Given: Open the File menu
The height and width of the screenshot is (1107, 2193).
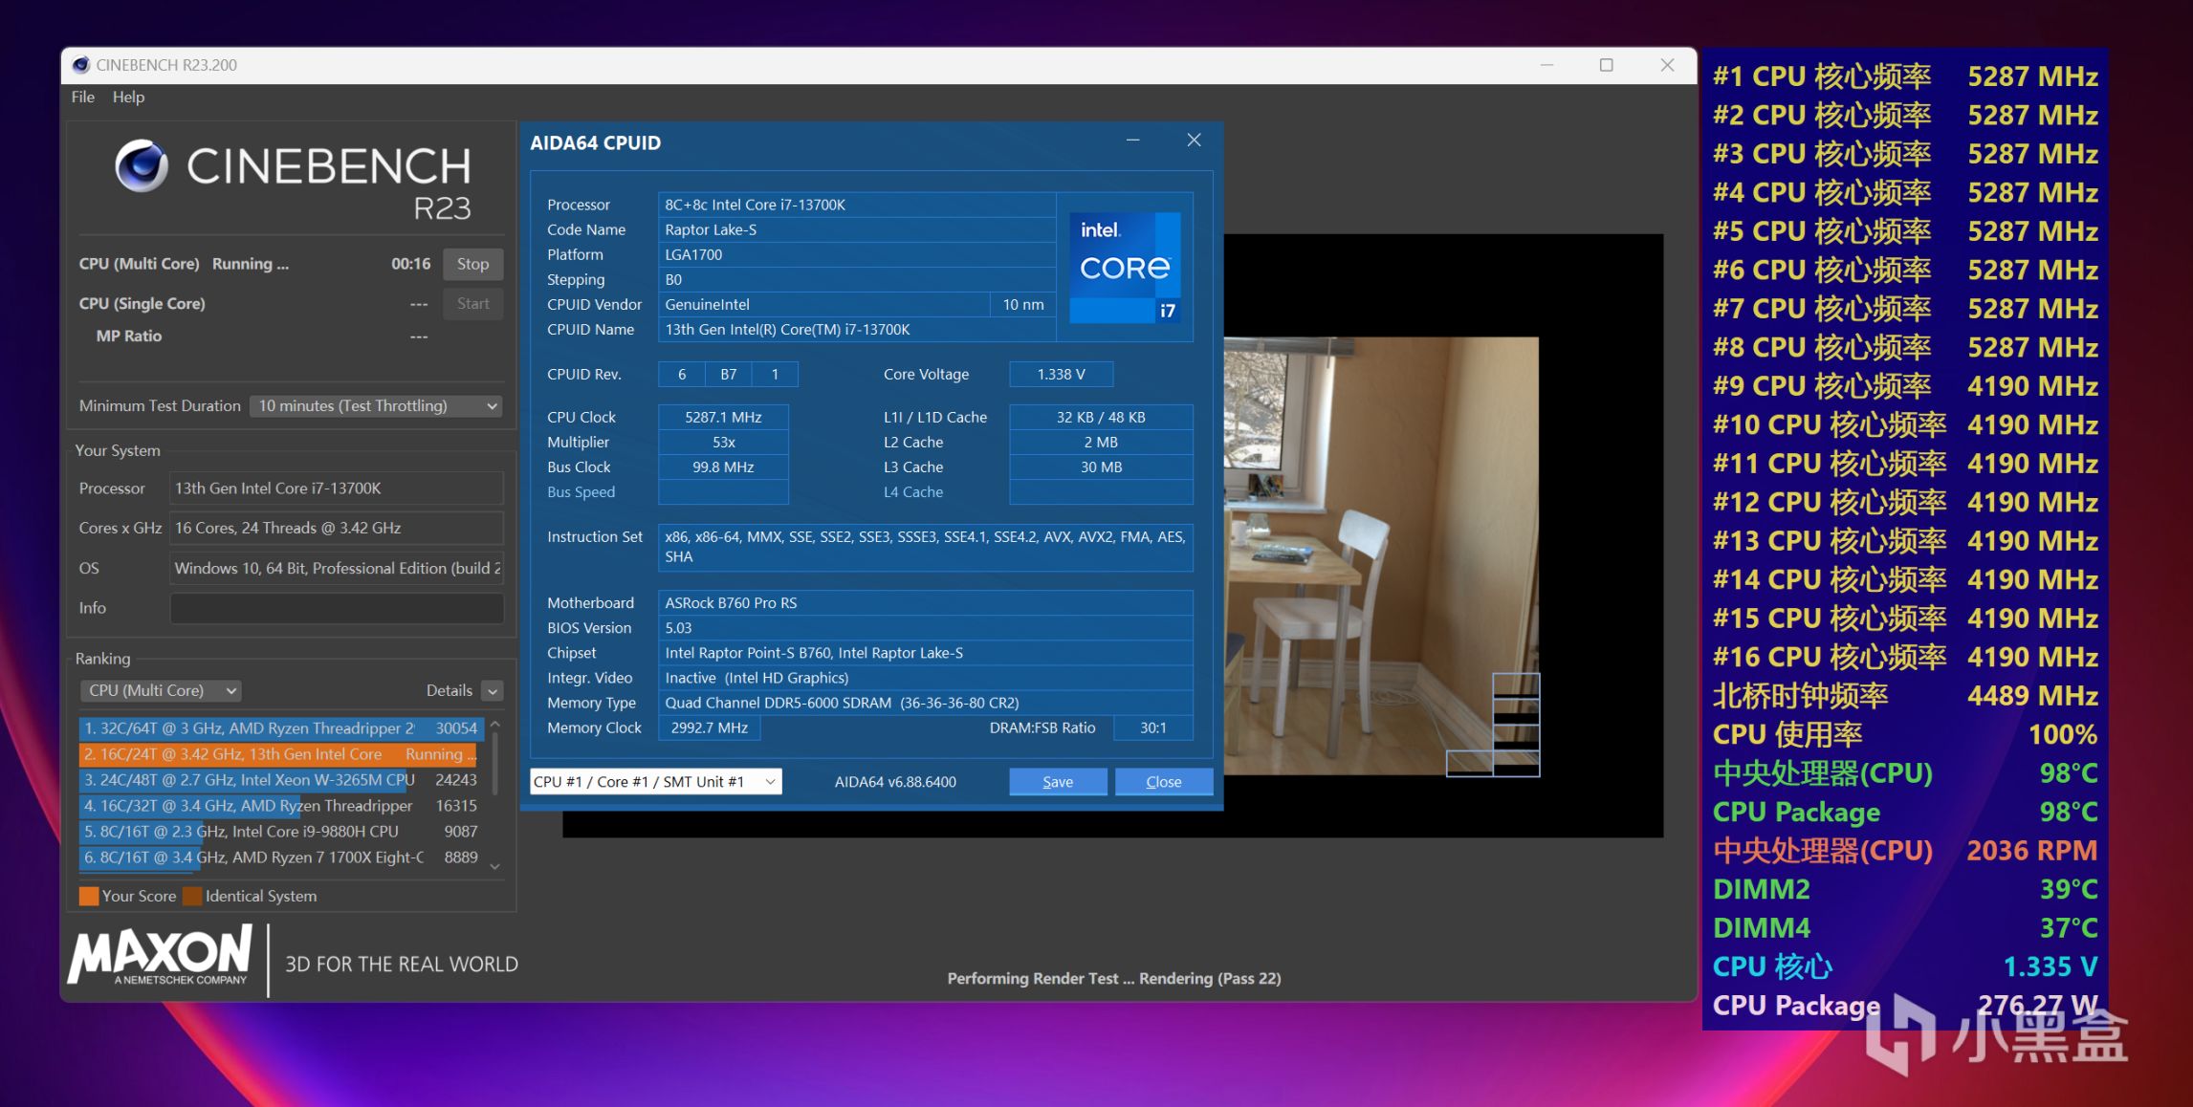Looking at the screenshot, I should point(83,97).
